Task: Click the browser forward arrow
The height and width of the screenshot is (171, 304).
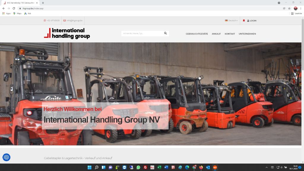Action: pos(9,8)
